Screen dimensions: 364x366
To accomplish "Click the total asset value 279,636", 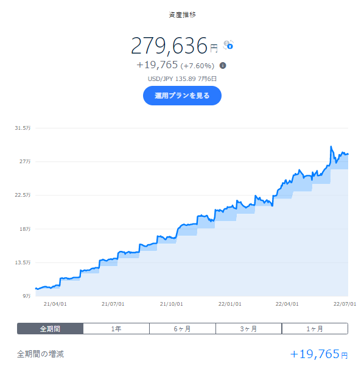I will 169,46.
